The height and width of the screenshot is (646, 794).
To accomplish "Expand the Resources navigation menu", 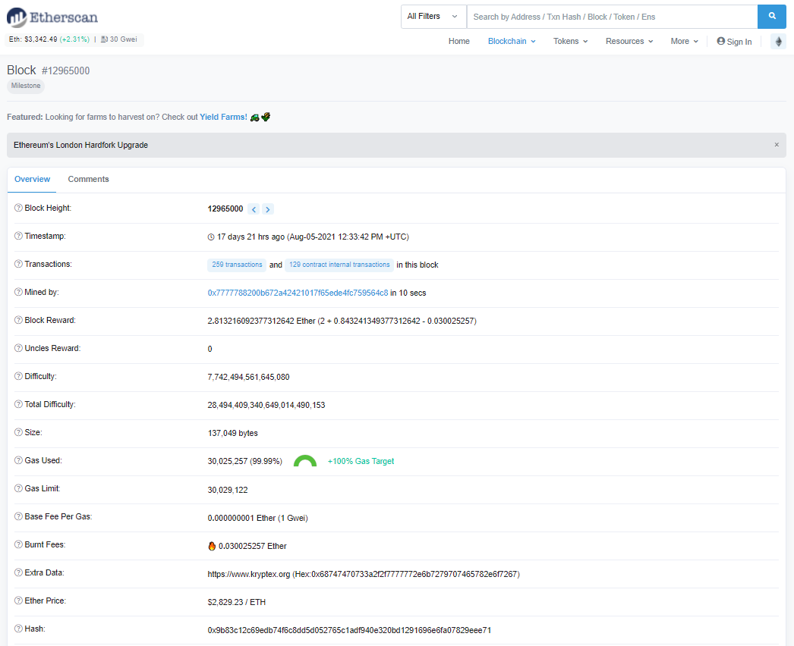I will [x=629, y=42].
